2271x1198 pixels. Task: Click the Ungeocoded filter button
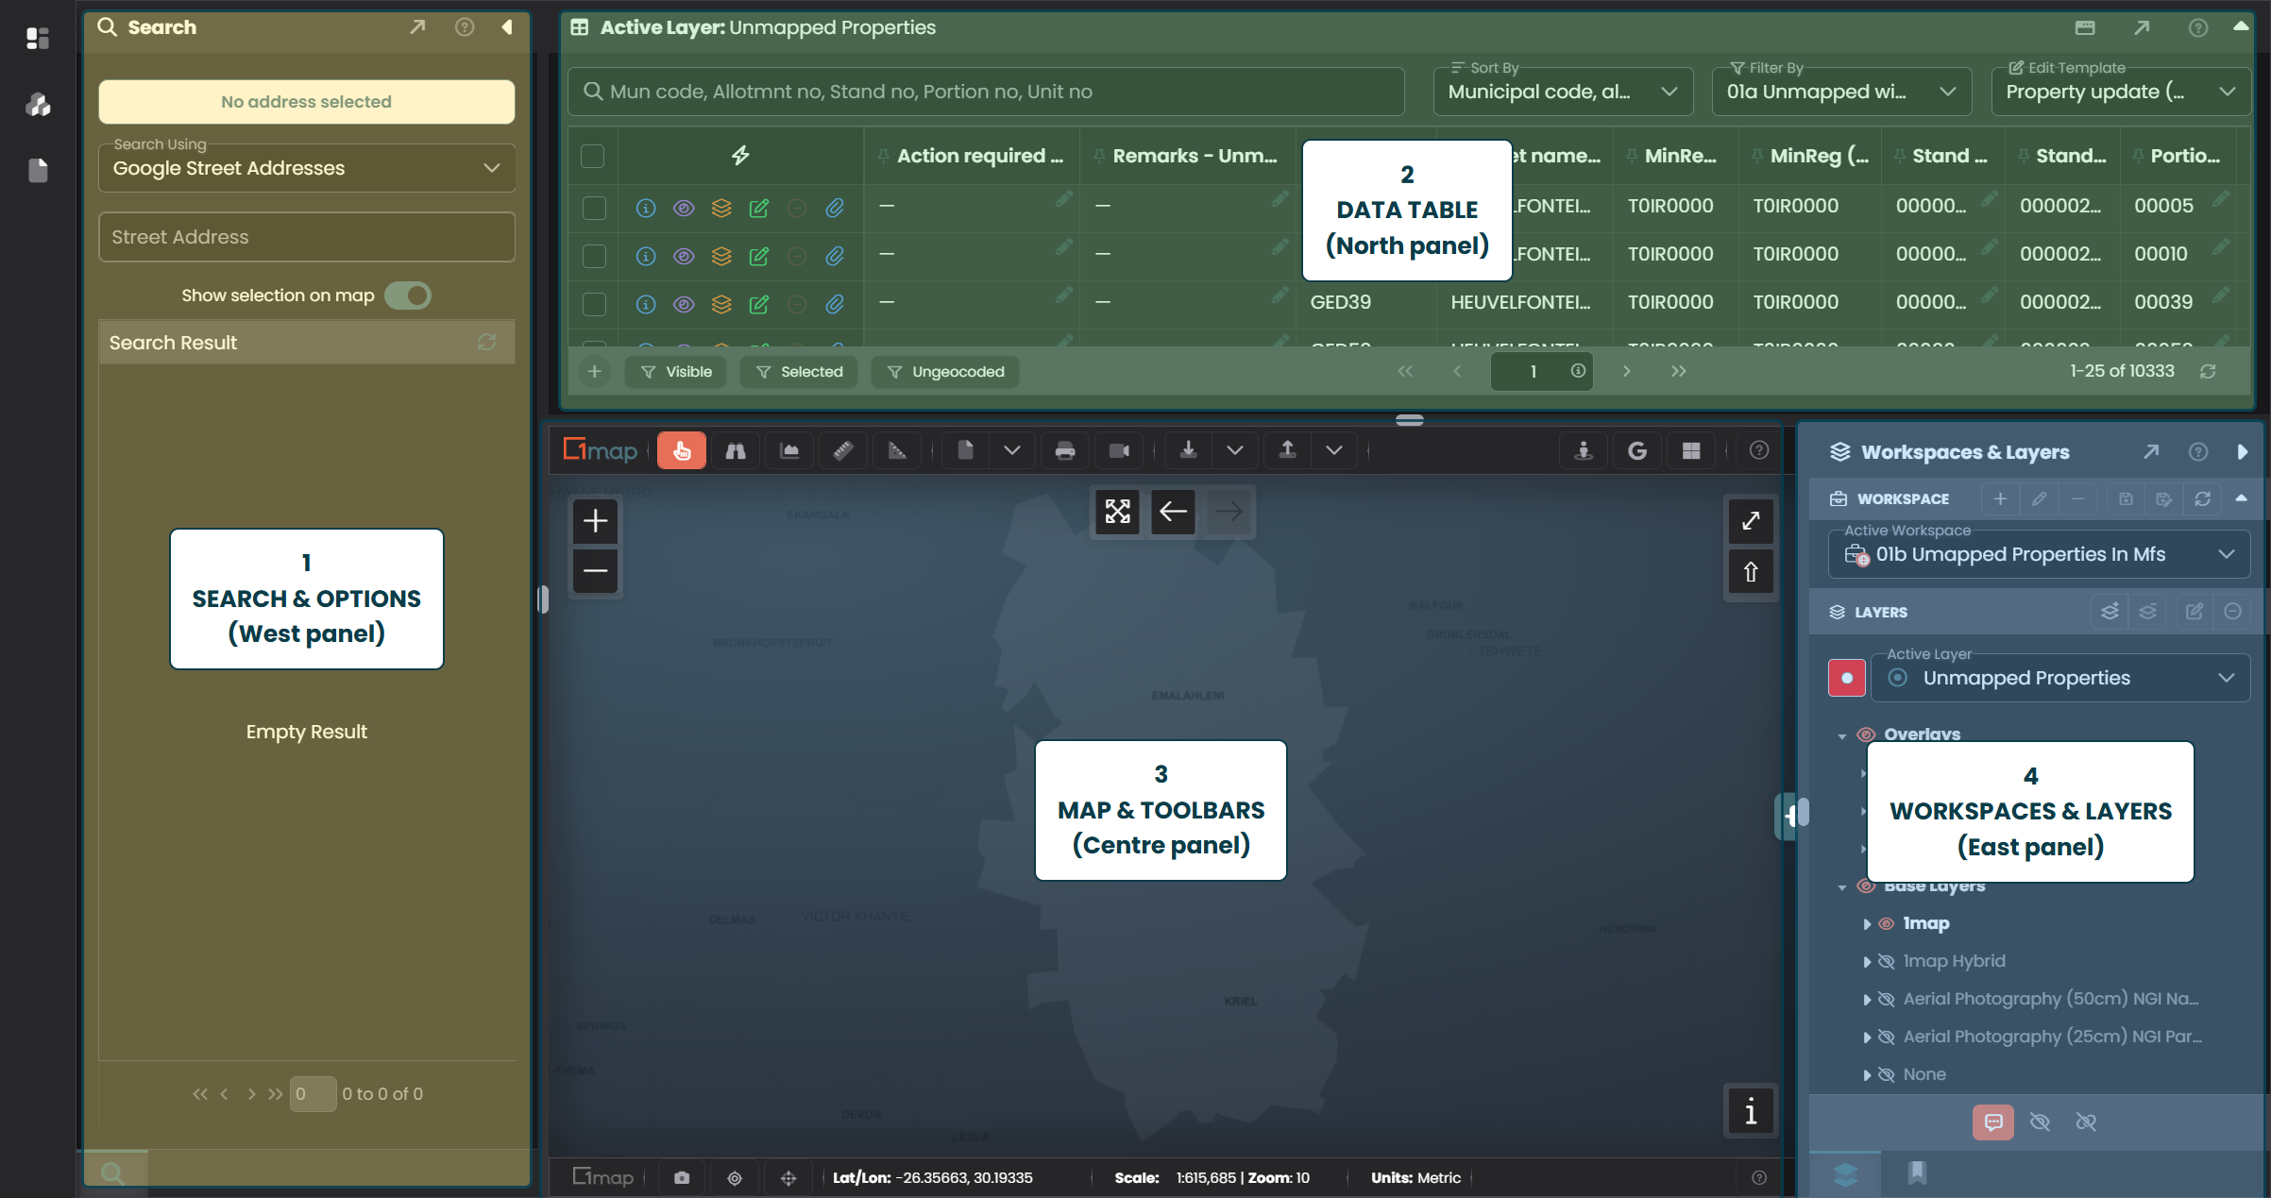945,372
